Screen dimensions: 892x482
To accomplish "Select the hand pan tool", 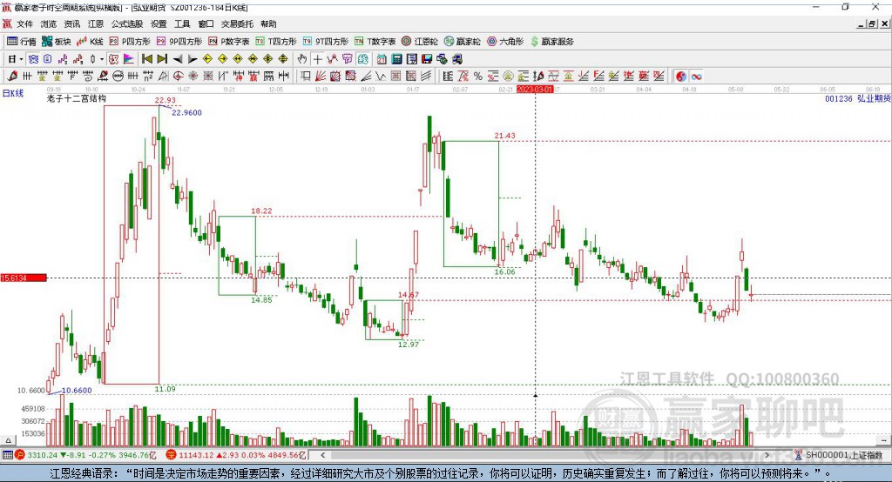I will 302,58.
